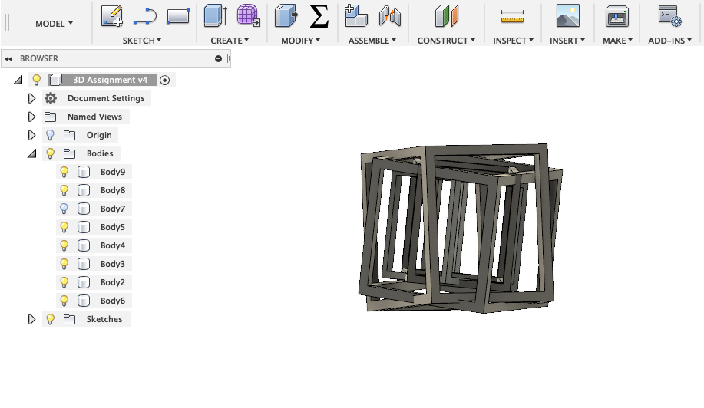Image resolution: width=704 pixels, height=408 pixels.
Task: Toggle root component visibility lightbulb
Action: [36, 80]
